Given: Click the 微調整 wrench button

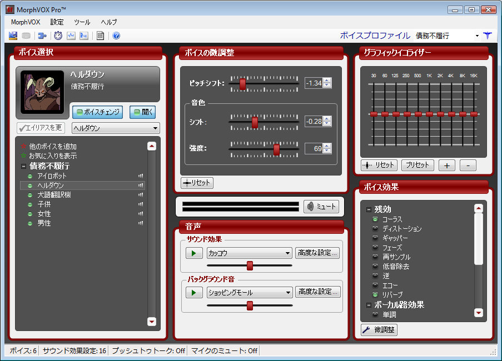Looking at the screenshot, I should pyautogui.click(x=379, y=330).
